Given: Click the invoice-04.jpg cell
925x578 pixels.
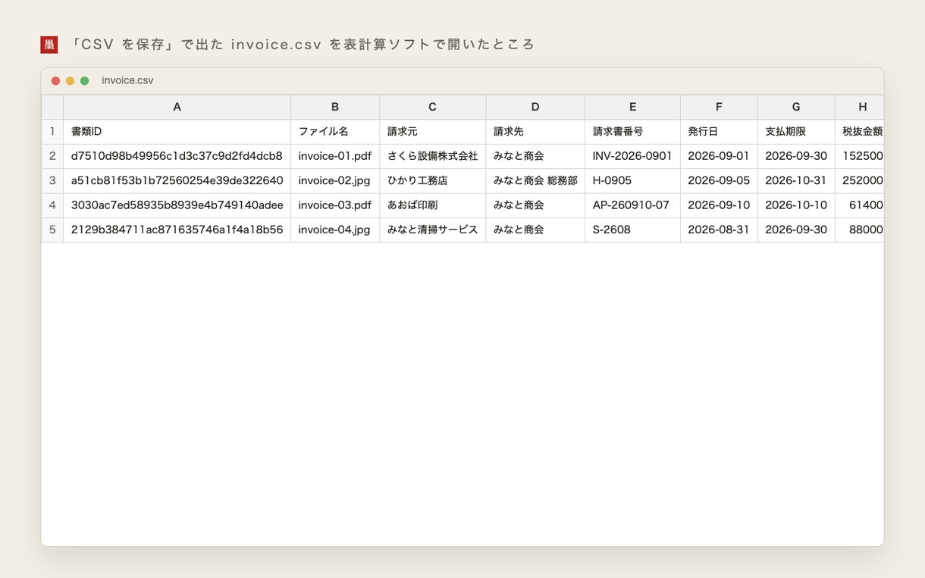Looking at the screenshot, I should tap(335, 230).
